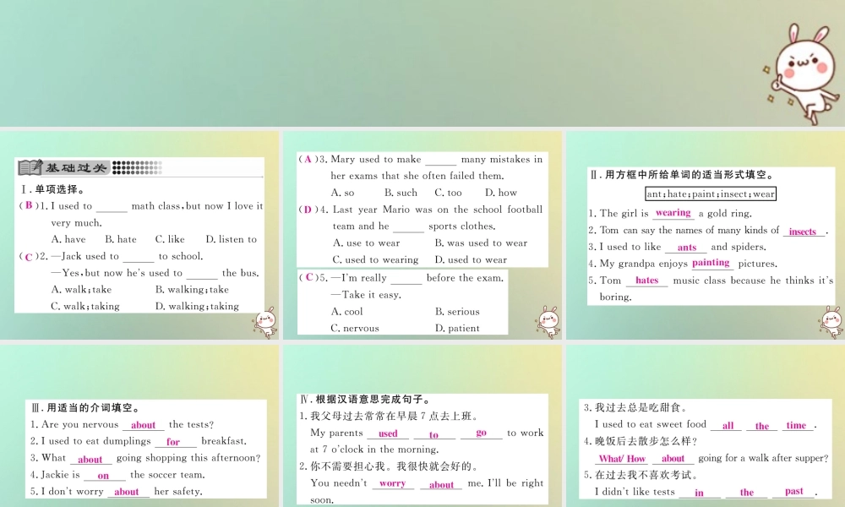
Task: Select option 'B. hate' in question 1
Action: coord(121,239)
